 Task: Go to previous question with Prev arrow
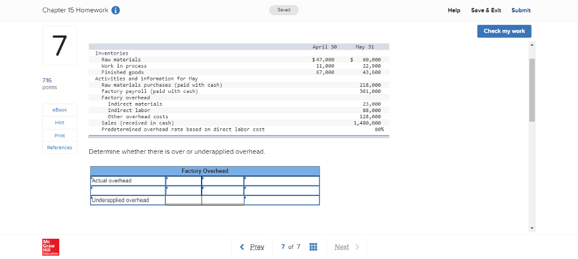pos(252,247)
